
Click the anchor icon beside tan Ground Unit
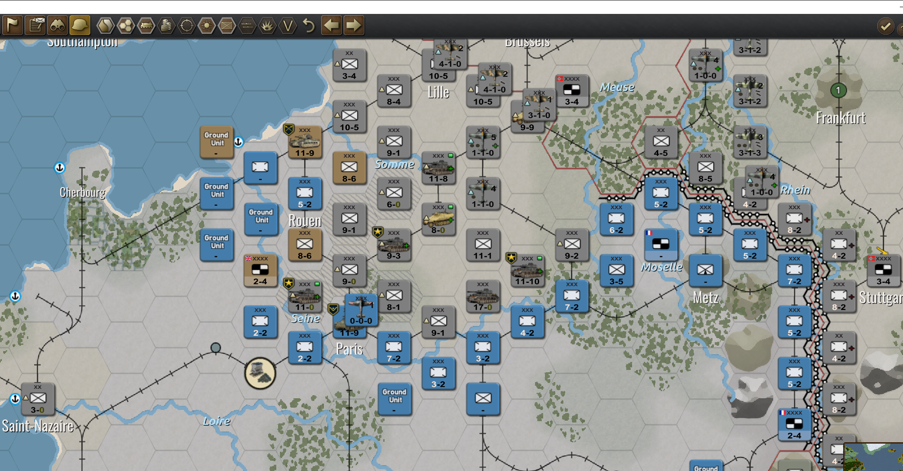pos(238,142)
